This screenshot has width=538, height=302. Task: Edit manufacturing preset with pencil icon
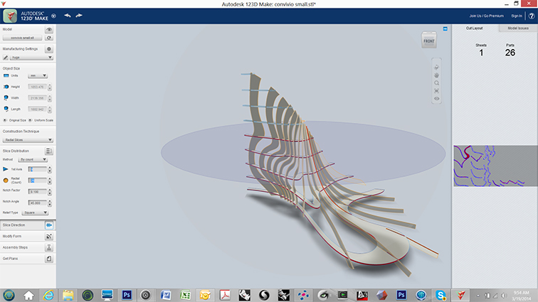pos(6,58)
